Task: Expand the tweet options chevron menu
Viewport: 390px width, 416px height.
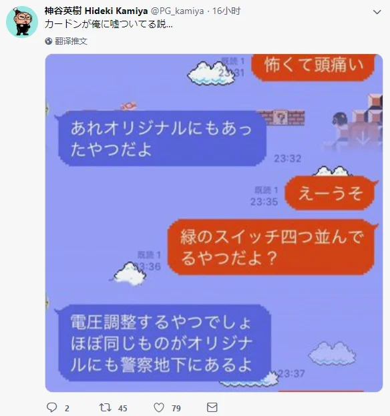Action: [x=377, y=12]
